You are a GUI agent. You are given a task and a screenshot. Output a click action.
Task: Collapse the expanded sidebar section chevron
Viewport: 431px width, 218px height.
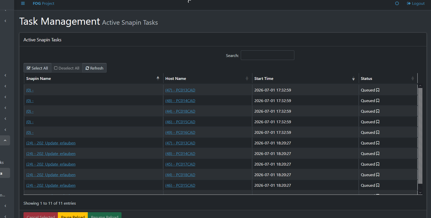(5, 140)
